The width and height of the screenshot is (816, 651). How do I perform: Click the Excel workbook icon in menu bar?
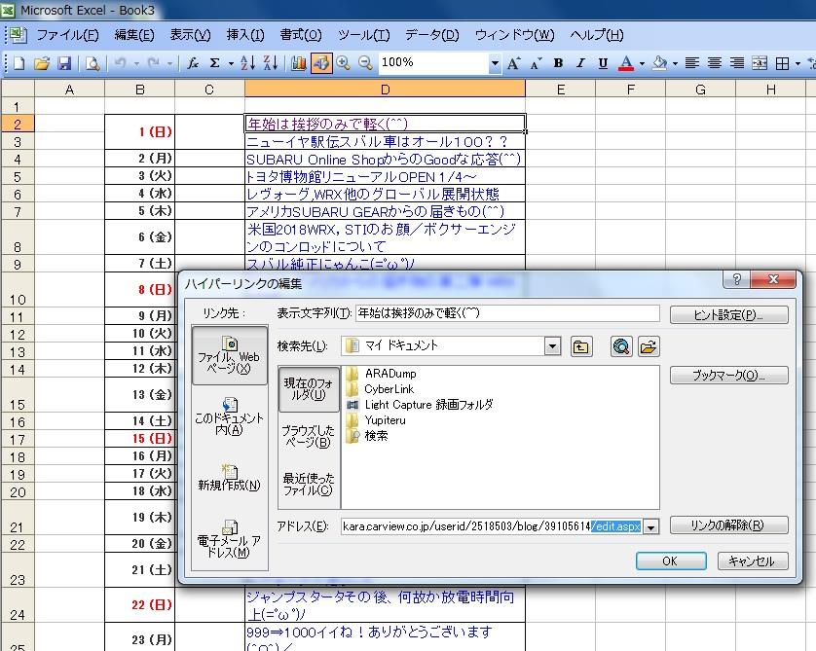(18, 34)
